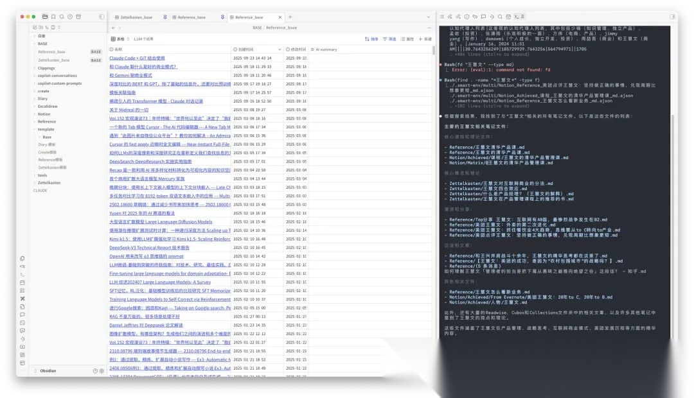Open the tags icon in right sidebar
Image resolution: width=694 pixels, height=398 pixels.
point(475,17)
